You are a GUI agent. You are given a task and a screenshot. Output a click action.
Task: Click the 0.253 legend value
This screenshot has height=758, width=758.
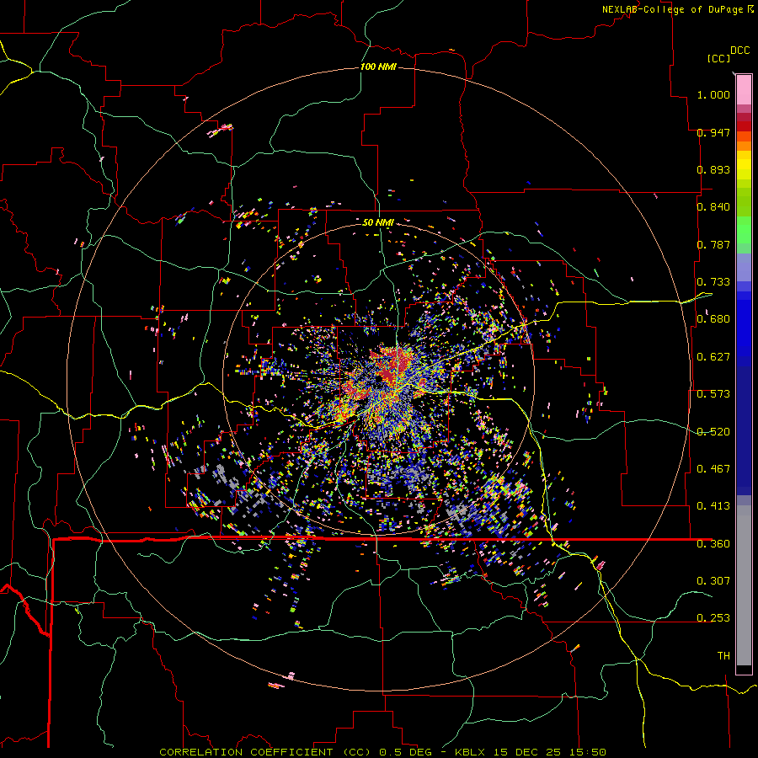[x=713, y=618]
